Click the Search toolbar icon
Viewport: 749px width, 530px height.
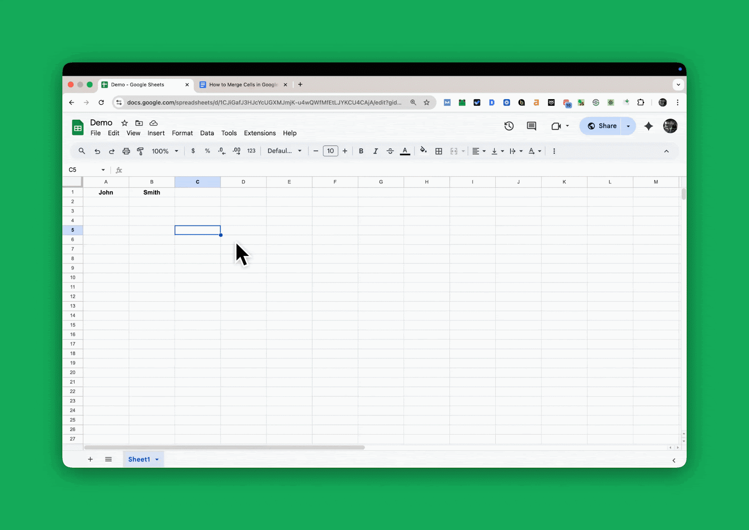coord(82,151)
